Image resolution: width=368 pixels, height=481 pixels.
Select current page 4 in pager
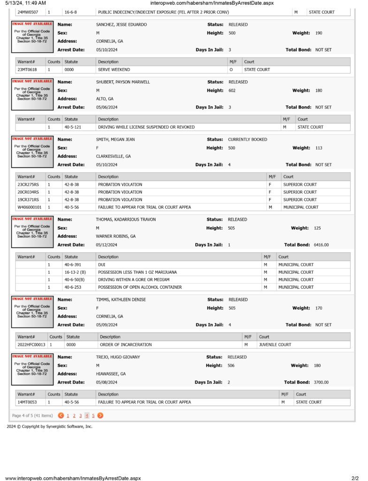(x=87, y=416)
